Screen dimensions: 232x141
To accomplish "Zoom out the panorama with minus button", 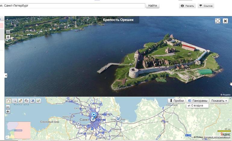I will (x=8, y=32).
